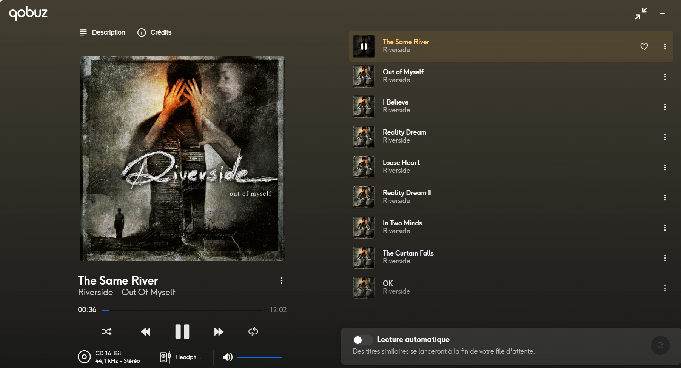Screen dimensions: 681x368
Task: Mute the volume speaker icon
Action: [228, 357]
